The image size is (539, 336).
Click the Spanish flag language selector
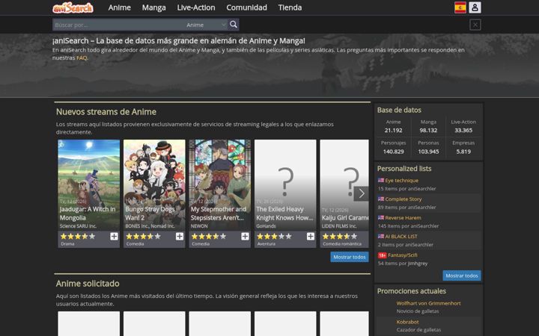(x=460, y=7)
